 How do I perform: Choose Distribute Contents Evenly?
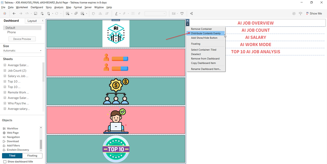point(206,34)
